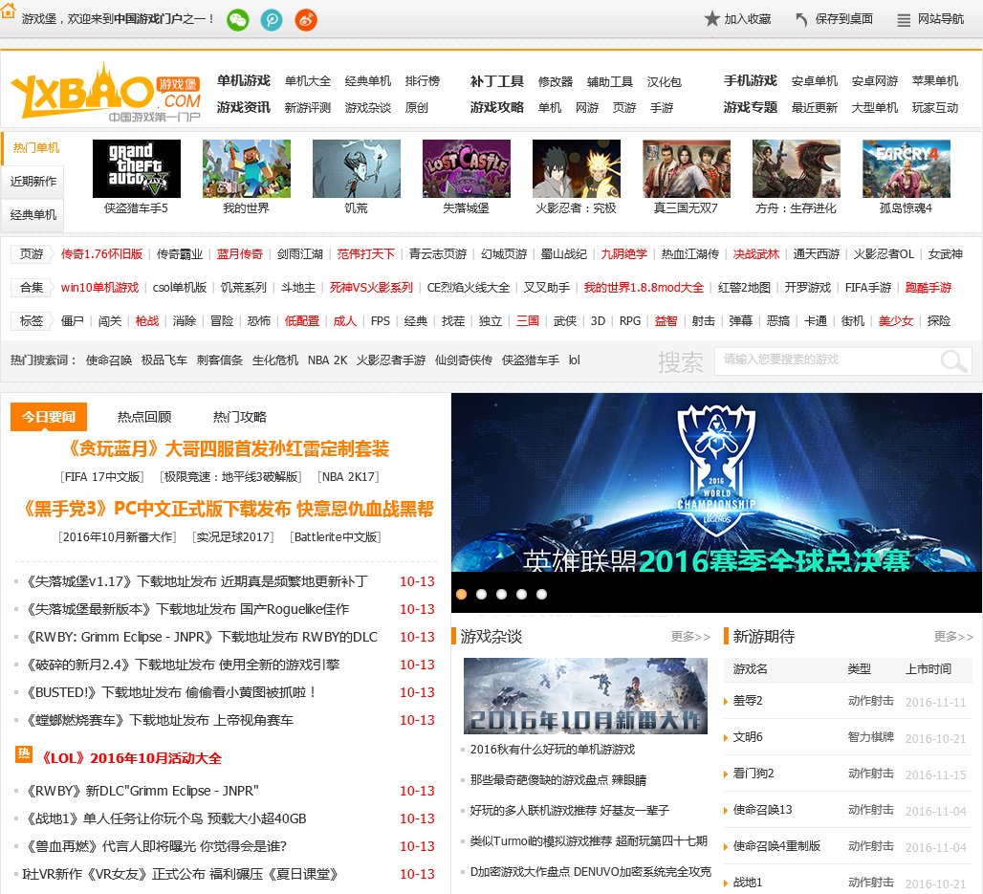Click the home icon at top left

point(9,11)
